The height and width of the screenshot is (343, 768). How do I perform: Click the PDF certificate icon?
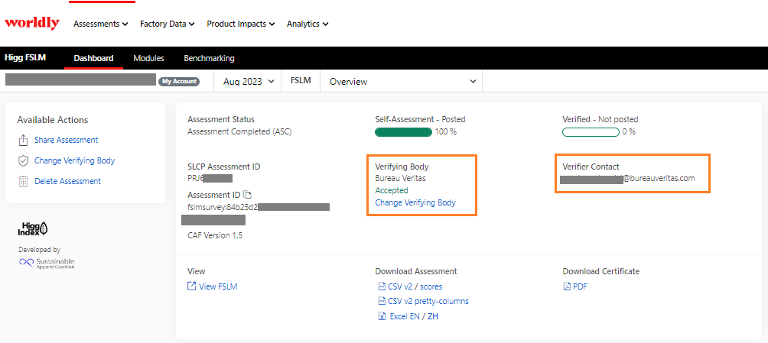[567, 286]
